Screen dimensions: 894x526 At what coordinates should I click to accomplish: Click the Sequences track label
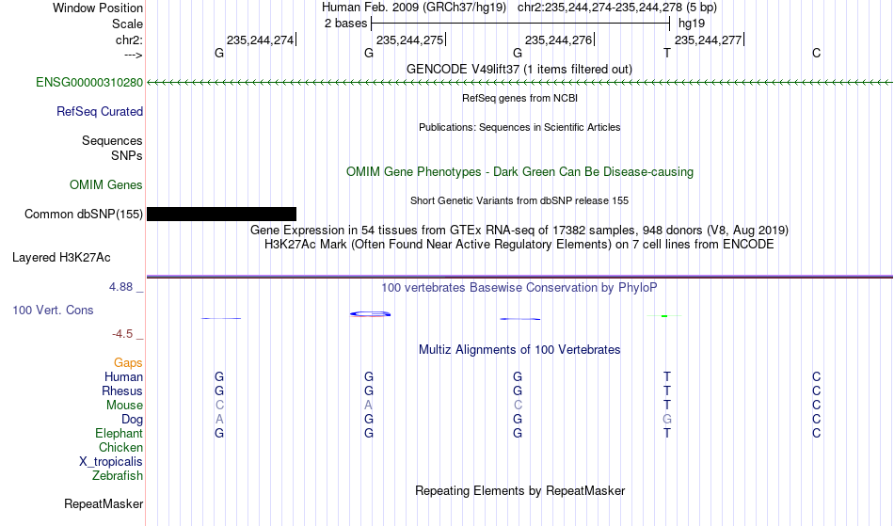click(x=112, y=141)
